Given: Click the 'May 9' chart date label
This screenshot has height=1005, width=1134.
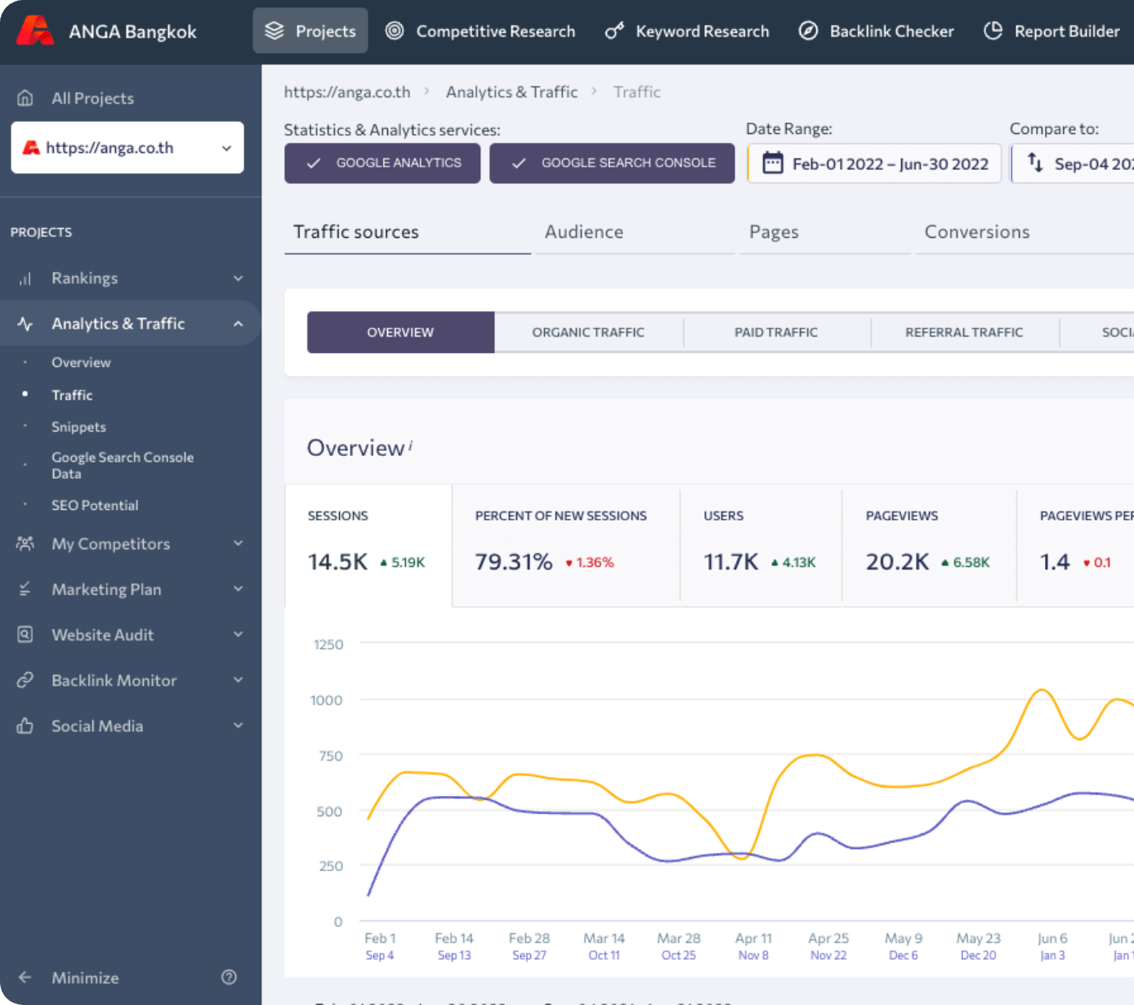Looking at the screenshot, I should tap(904, 938).
